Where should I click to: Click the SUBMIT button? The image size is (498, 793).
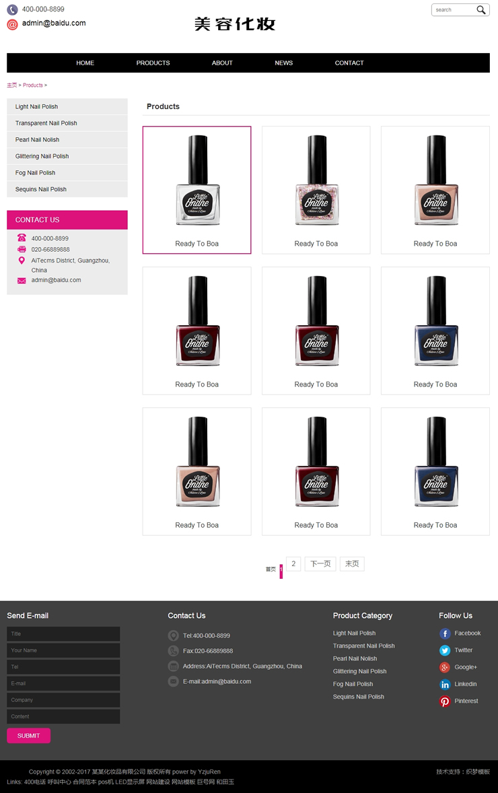tap(28, 735)
